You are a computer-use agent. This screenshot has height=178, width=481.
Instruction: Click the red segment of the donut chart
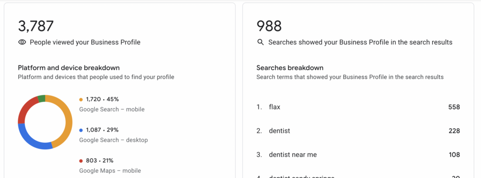tap(25, 108)
